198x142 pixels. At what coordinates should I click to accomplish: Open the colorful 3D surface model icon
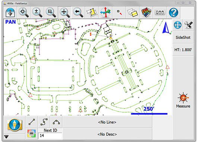[x=146, y=12]
